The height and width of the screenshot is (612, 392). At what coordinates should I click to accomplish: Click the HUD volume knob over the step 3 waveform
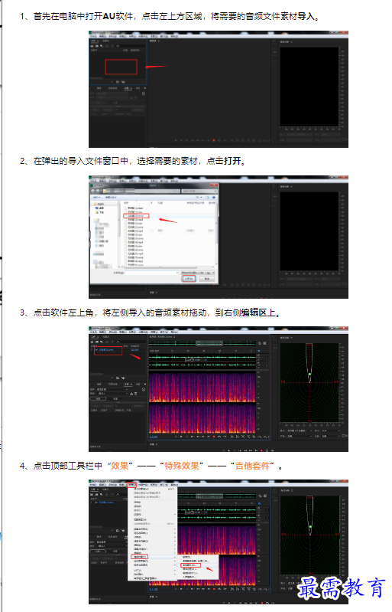193,359
